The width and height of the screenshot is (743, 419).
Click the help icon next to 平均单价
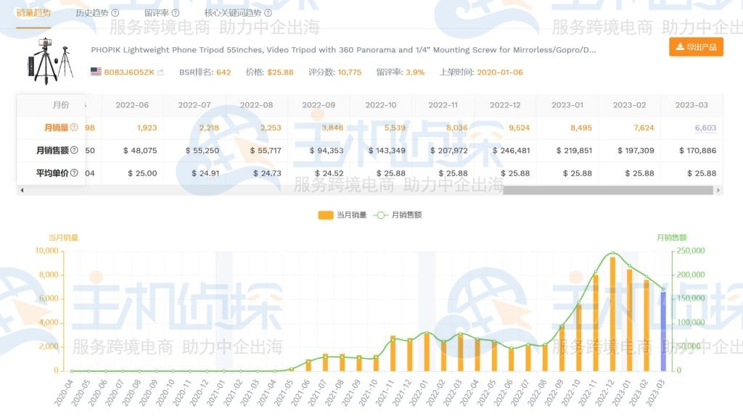point(74,173)
